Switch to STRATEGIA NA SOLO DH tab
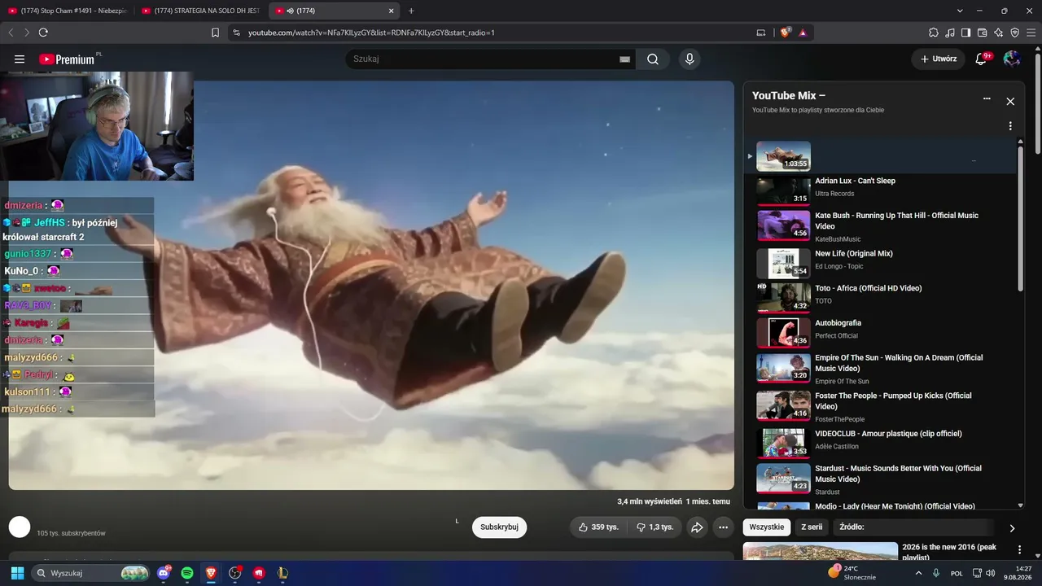The width and height of the screenshot is (1042, 586). click(201, 11)
